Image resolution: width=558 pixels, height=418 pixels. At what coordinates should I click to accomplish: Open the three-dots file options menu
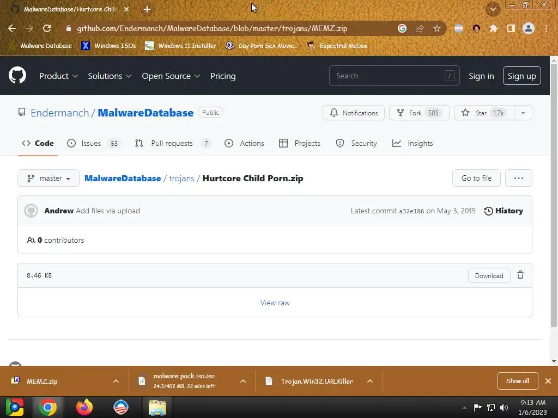click(x=519, y=178)
